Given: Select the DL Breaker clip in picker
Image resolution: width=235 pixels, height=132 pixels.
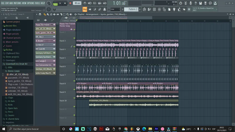Looking at the screenshot, I should click(45, 41).
